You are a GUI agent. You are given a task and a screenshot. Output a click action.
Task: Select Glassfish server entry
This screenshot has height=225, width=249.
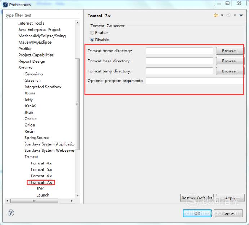pyautogui.click(x=32, y=80)
